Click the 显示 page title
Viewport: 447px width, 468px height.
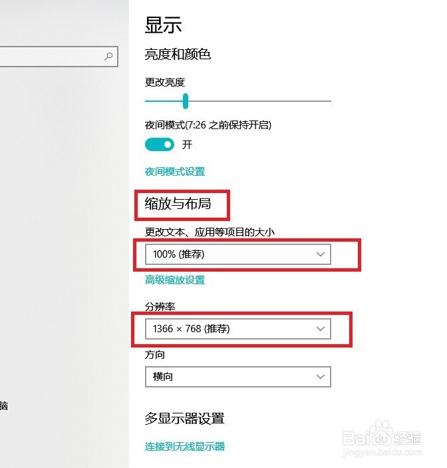[163, 25]
